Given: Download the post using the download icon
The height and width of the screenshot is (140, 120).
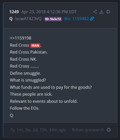Looking at the screenshot, I should pyautogui.click(x=101, y=12).
